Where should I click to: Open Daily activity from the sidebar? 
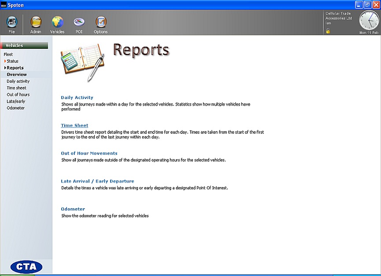click(x=18, y=81)
